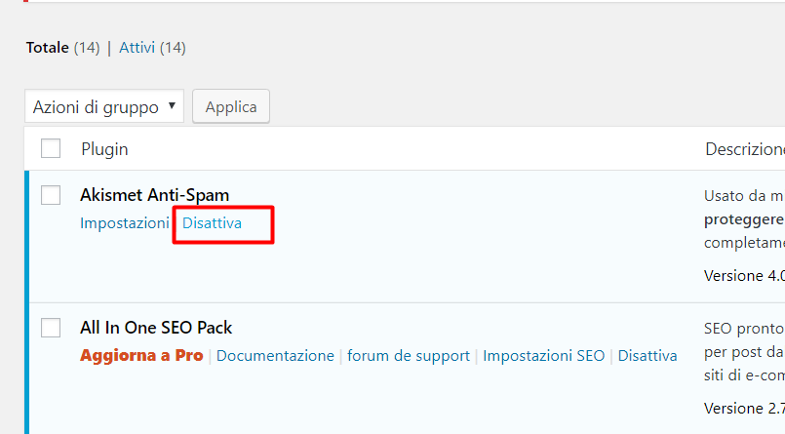785x434 pixels.
Task: Switch to the Attivi (14) filter
Action: 152,47
